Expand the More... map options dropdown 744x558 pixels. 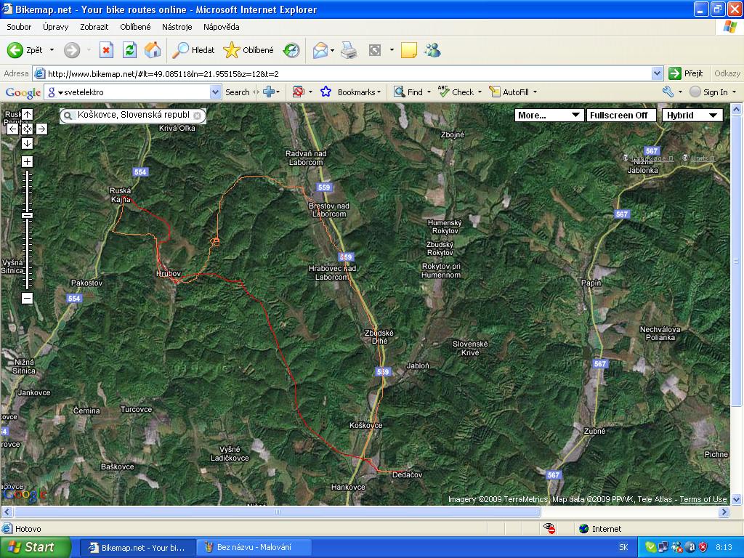tap(549, 115)
